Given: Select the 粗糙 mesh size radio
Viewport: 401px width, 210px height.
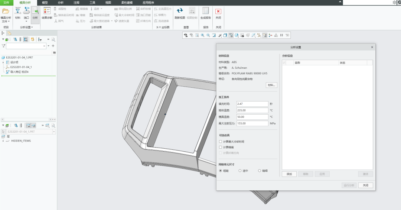Looking at the screenshot, I should (221, 171).
